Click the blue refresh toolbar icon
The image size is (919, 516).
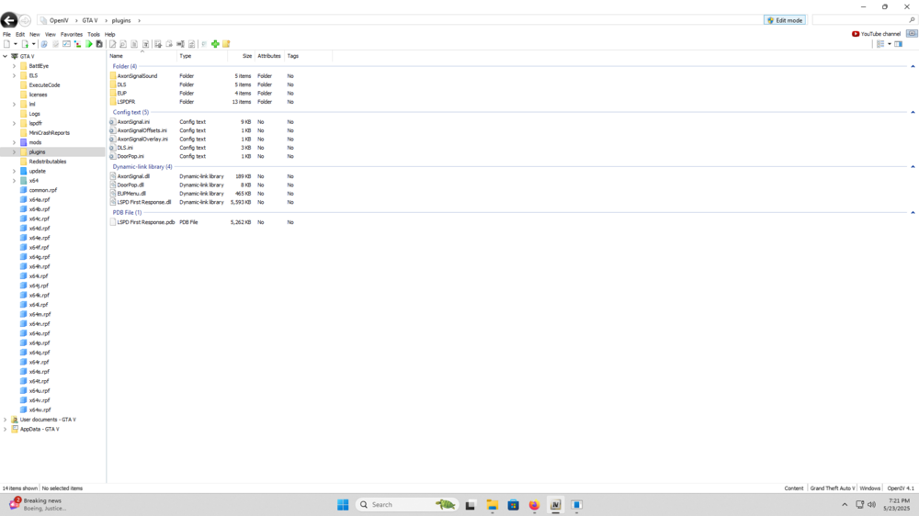(44, 44)
